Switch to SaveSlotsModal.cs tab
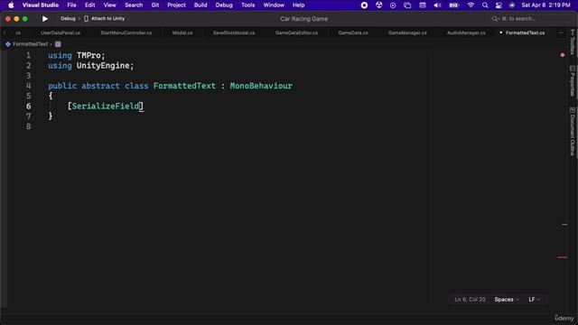Image resolution: width=578 pixels, height=325 pixels. 234,32
